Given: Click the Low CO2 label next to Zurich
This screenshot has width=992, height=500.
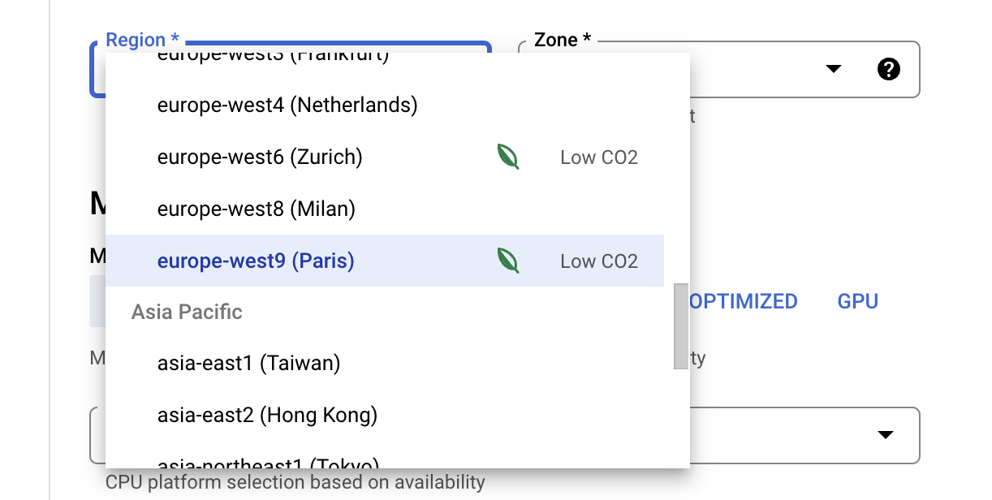Looking at the screenshot, I should pos(599,157).
